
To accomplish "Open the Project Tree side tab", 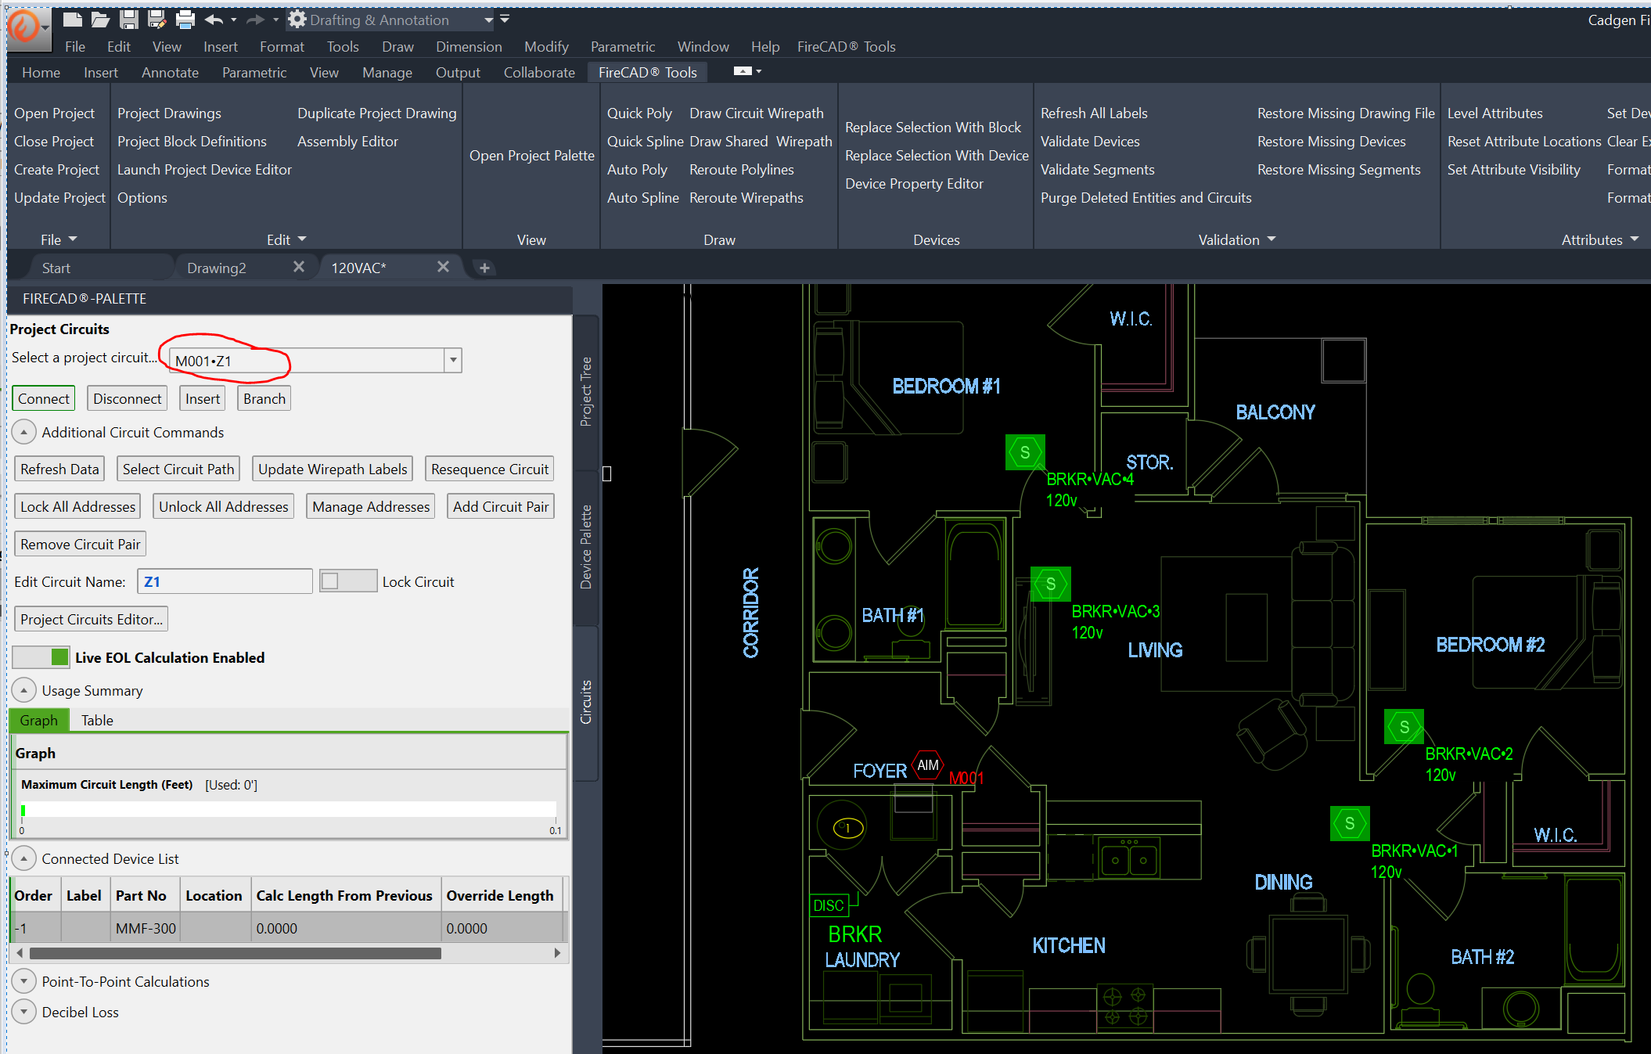I will (586, 391).
